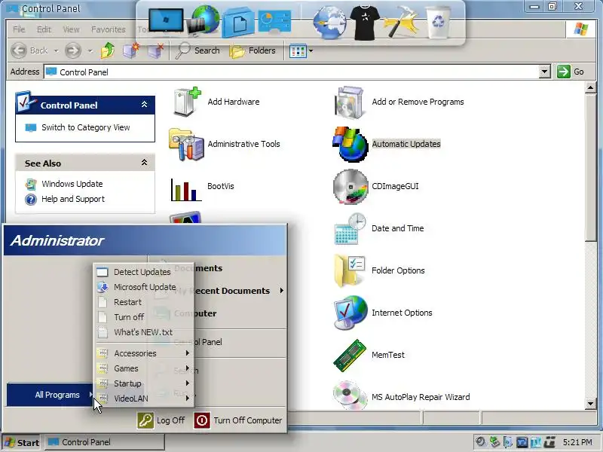The height and width of the screenshot is (452, 603).
Task: Expand the VideoLAN submenu
Action: [x=144, y=399]
